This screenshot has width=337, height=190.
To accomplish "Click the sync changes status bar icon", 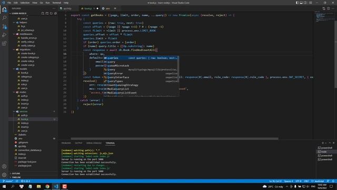I will click(17, 181).
